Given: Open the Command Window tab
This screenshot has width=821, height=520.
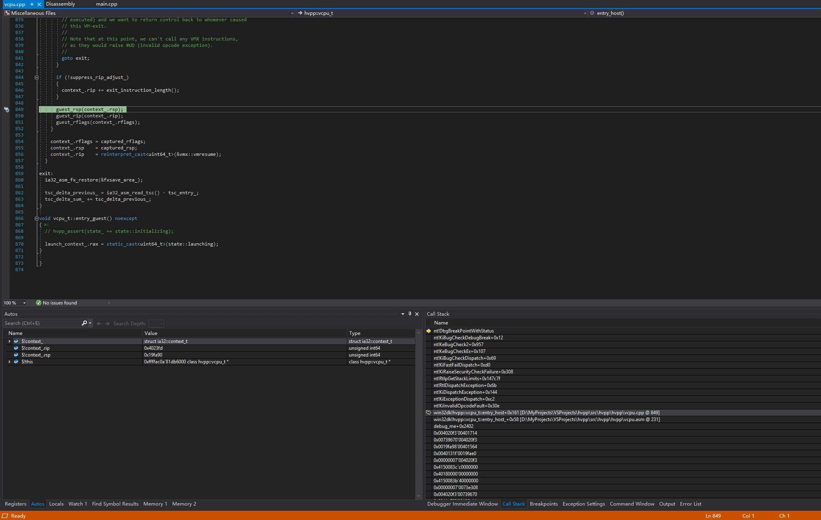Looking at the screenshot, I should [x=632, y=504].
